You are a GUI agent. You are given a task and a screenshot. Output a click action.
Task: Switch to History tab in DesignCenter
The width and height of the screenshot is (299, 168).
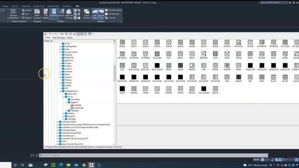pos(70,38)
